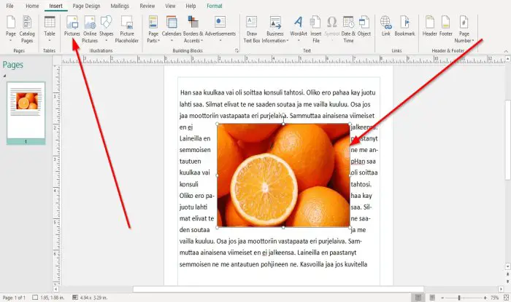Viewport: 511px width, 302px height.
Task: Switch to the Format contextual tab
Action: [x=215, y=6]
